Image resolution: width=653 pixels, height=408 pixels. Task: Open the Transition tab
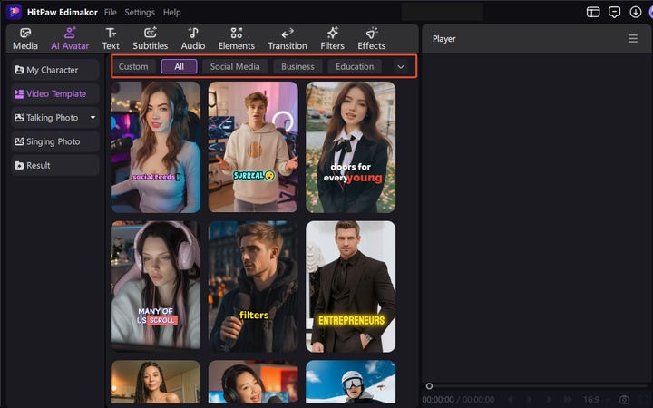pos(288,39)
